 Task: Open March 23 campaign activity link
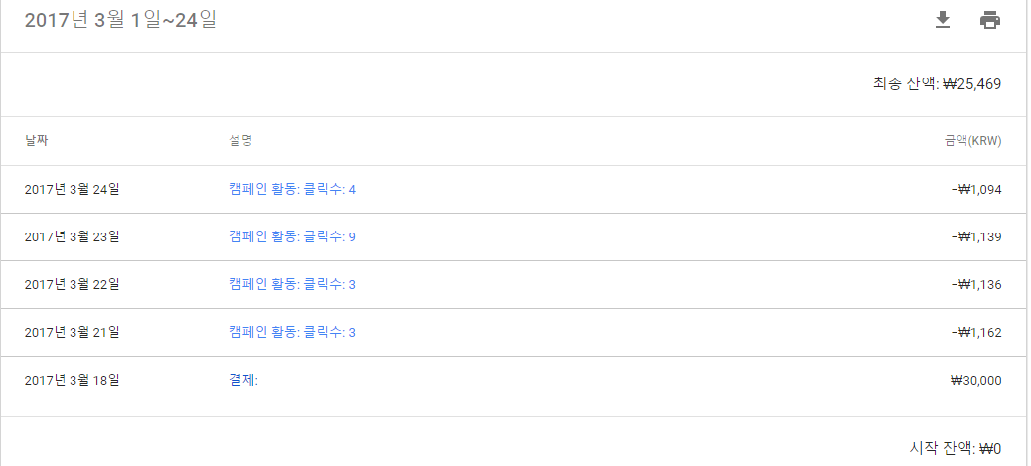click(292, 236)
